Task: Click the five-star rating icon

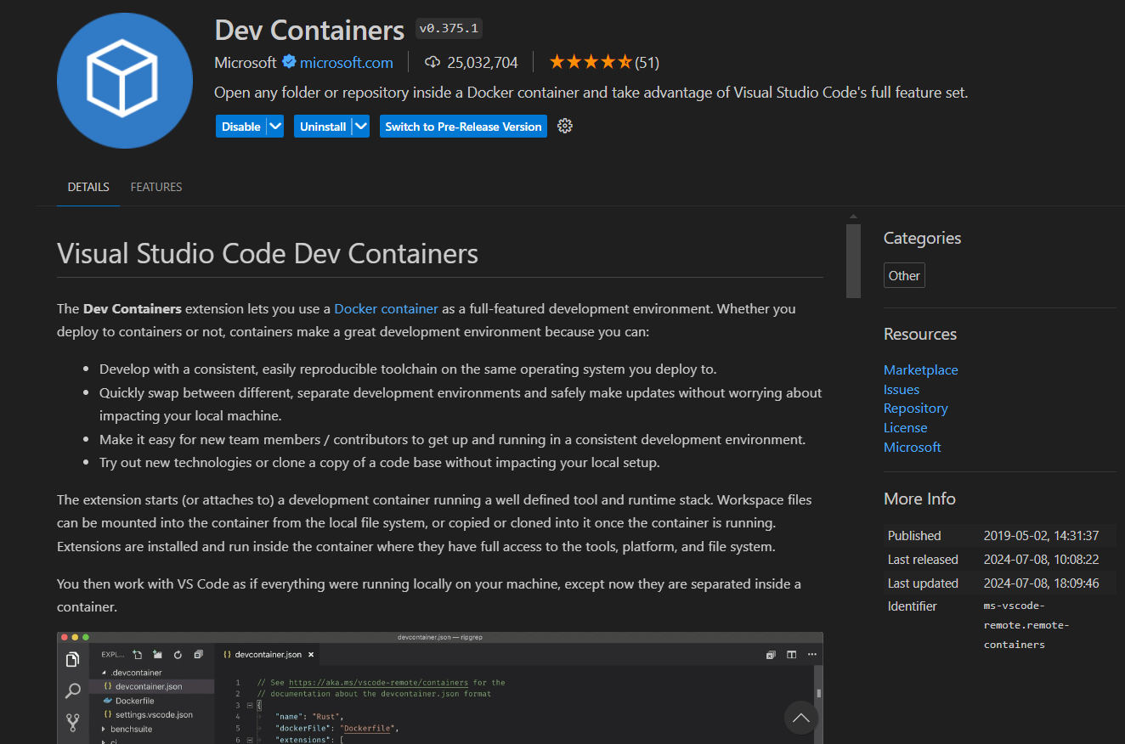Action: pyautogui.click(x=591, y=60)
